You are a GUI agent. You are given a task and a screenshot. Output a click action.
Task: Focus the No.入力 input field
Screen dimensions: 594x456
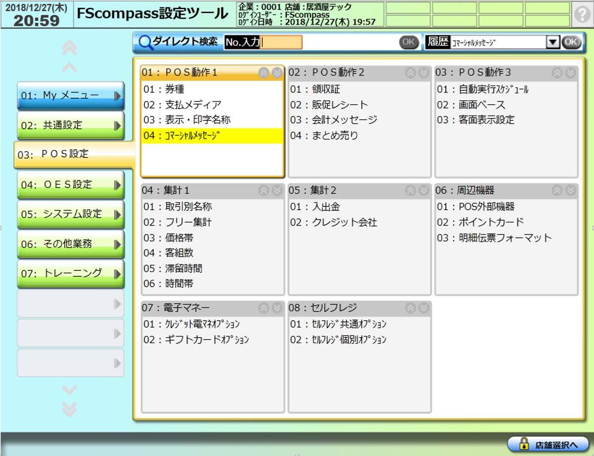[282, 42]
